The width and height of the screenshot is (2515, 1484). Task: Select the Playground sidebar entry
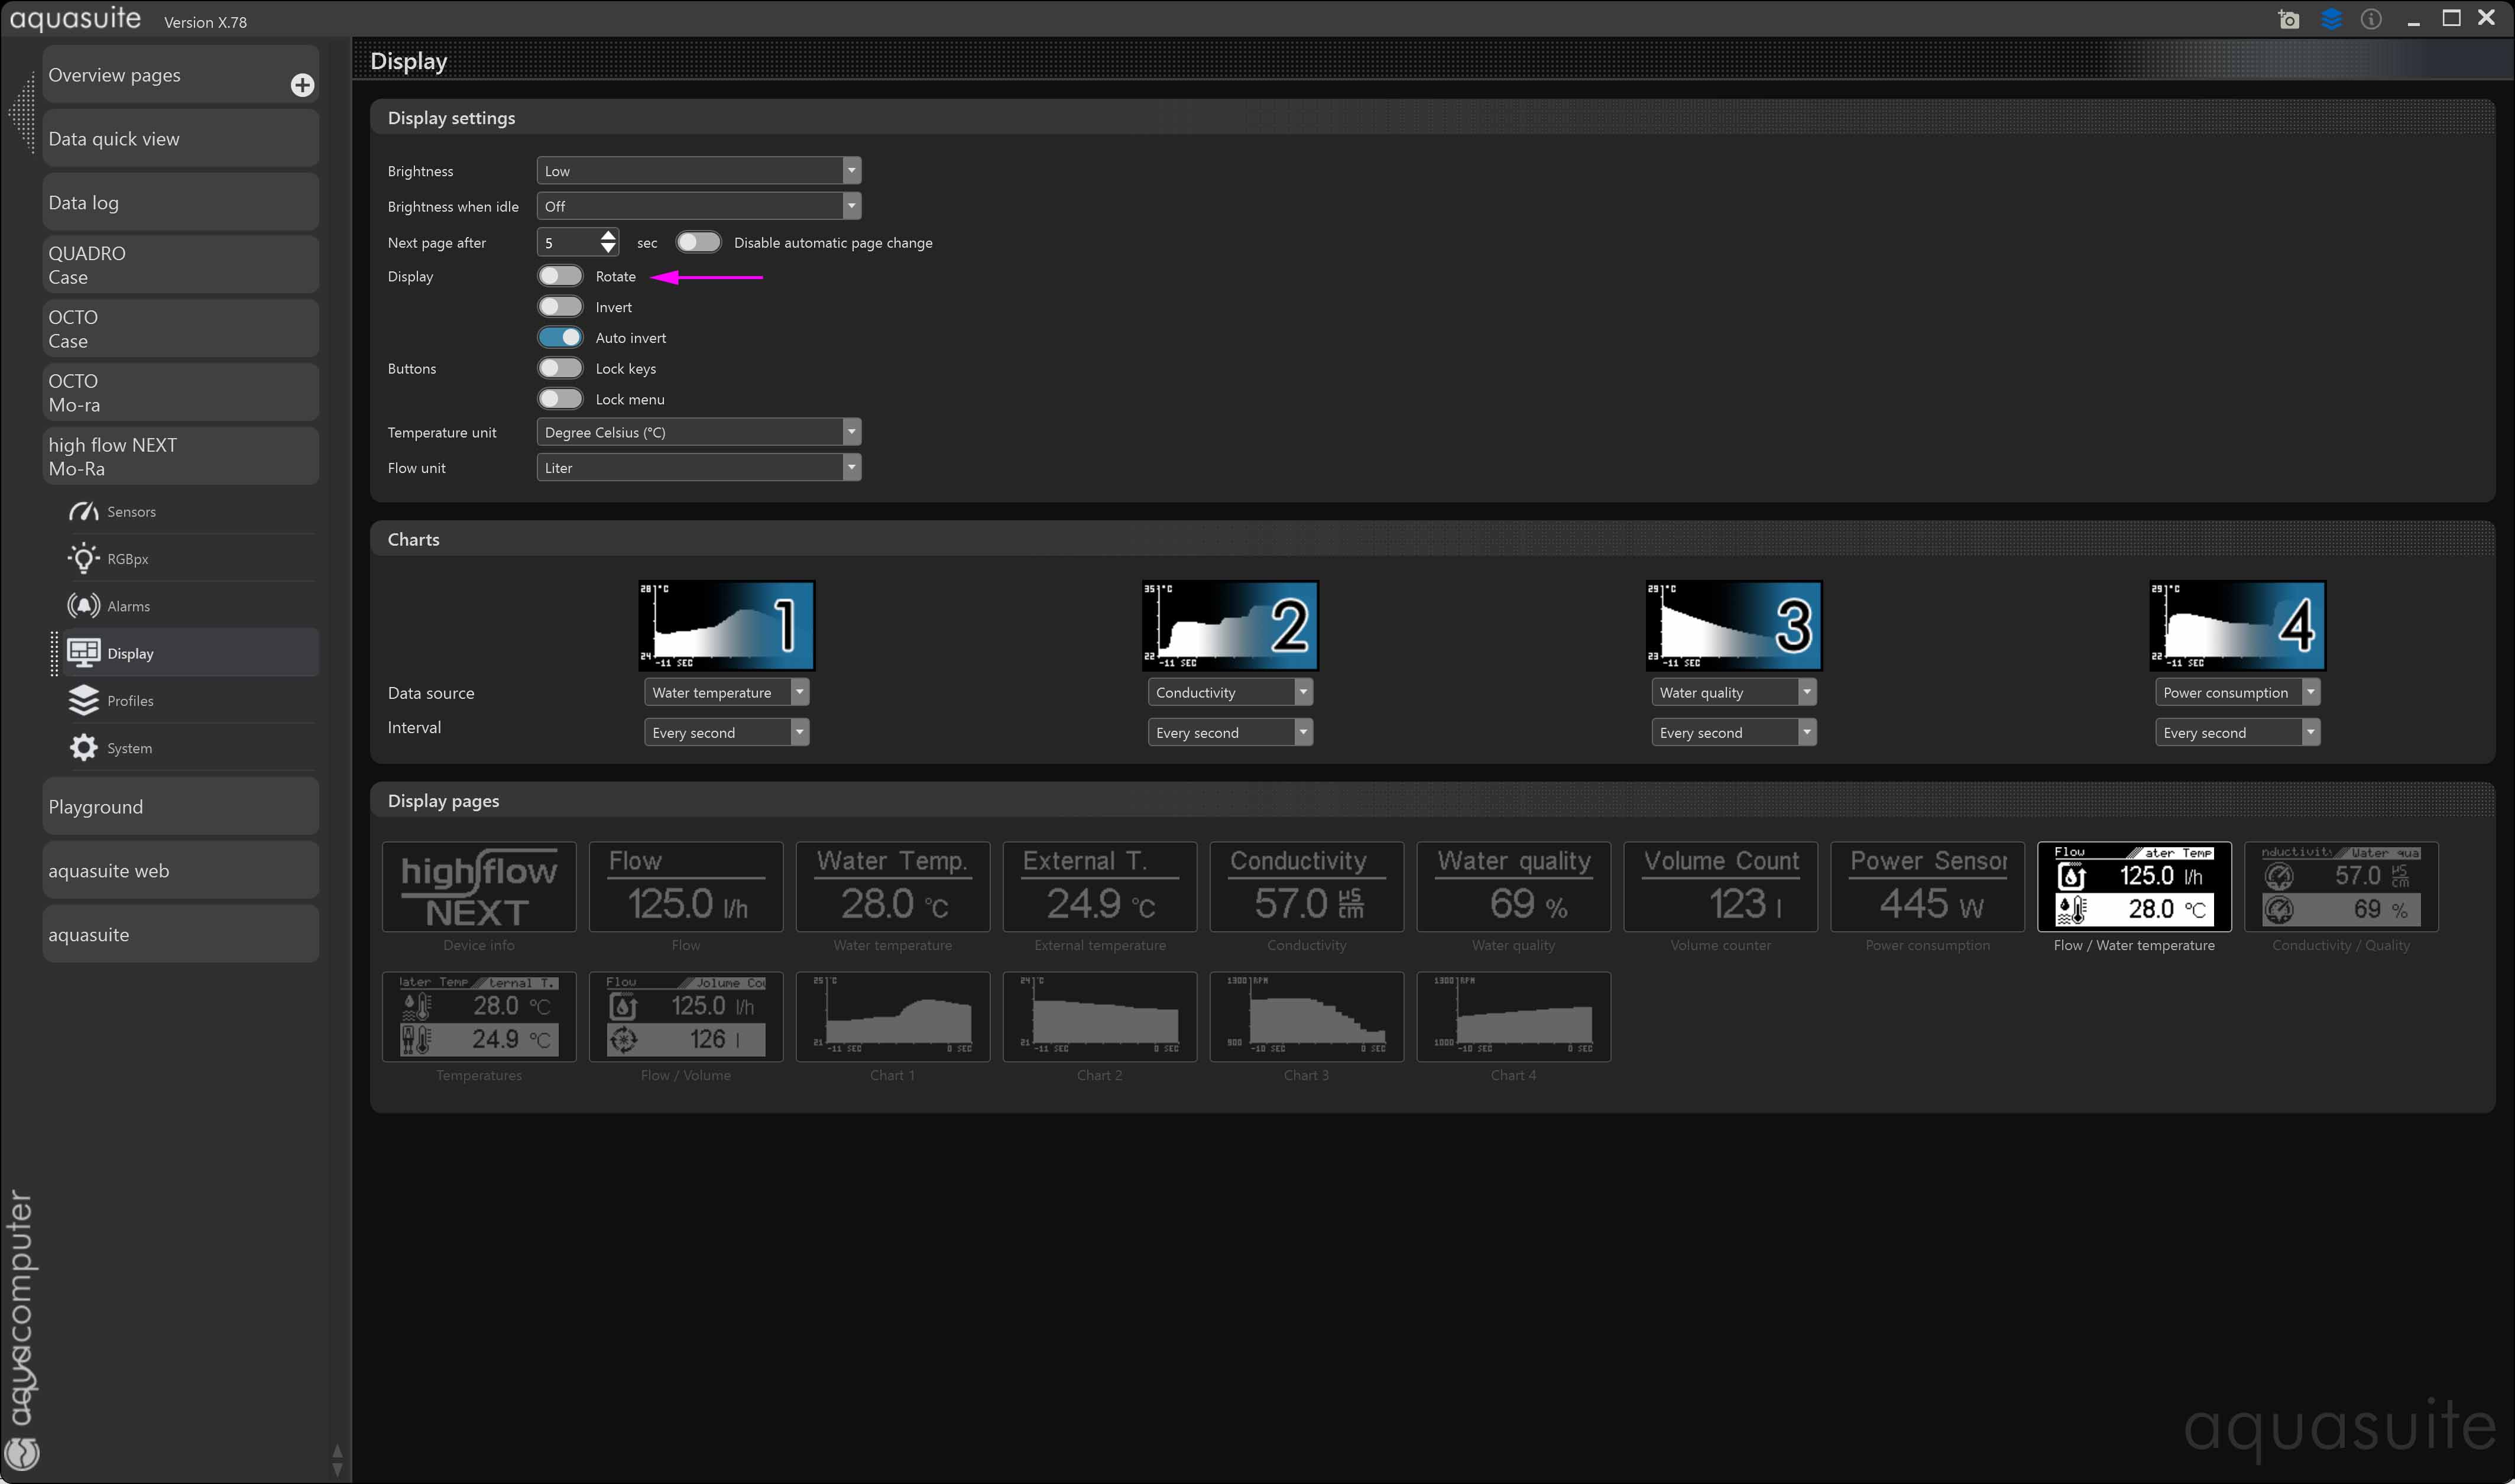[180, 807]
